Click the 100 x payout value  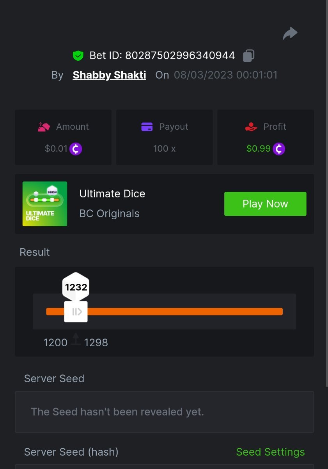(x=164, y=149)
